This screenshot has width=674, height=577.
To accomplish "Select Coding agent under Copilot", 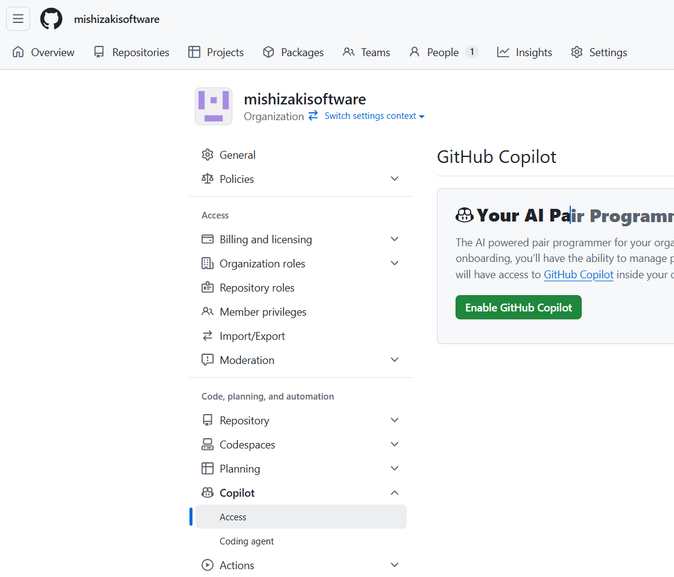I will tap(247, 541).
